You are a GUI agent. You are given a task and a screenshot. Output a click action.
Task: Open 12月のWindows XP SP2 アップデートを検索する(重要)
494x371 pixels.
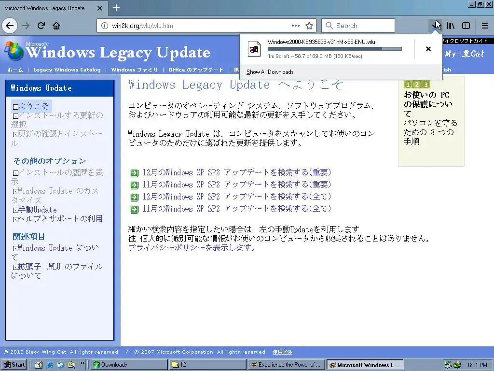(x=237, y=172)
